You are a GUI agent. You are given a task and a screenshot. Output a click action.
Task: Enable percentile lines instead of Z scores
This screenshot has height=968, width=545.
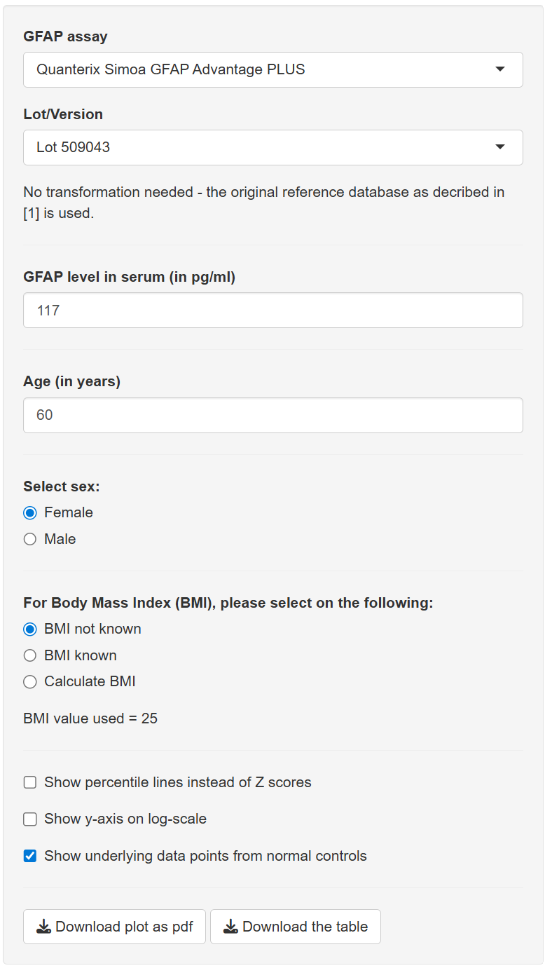[x=30, y=782]
